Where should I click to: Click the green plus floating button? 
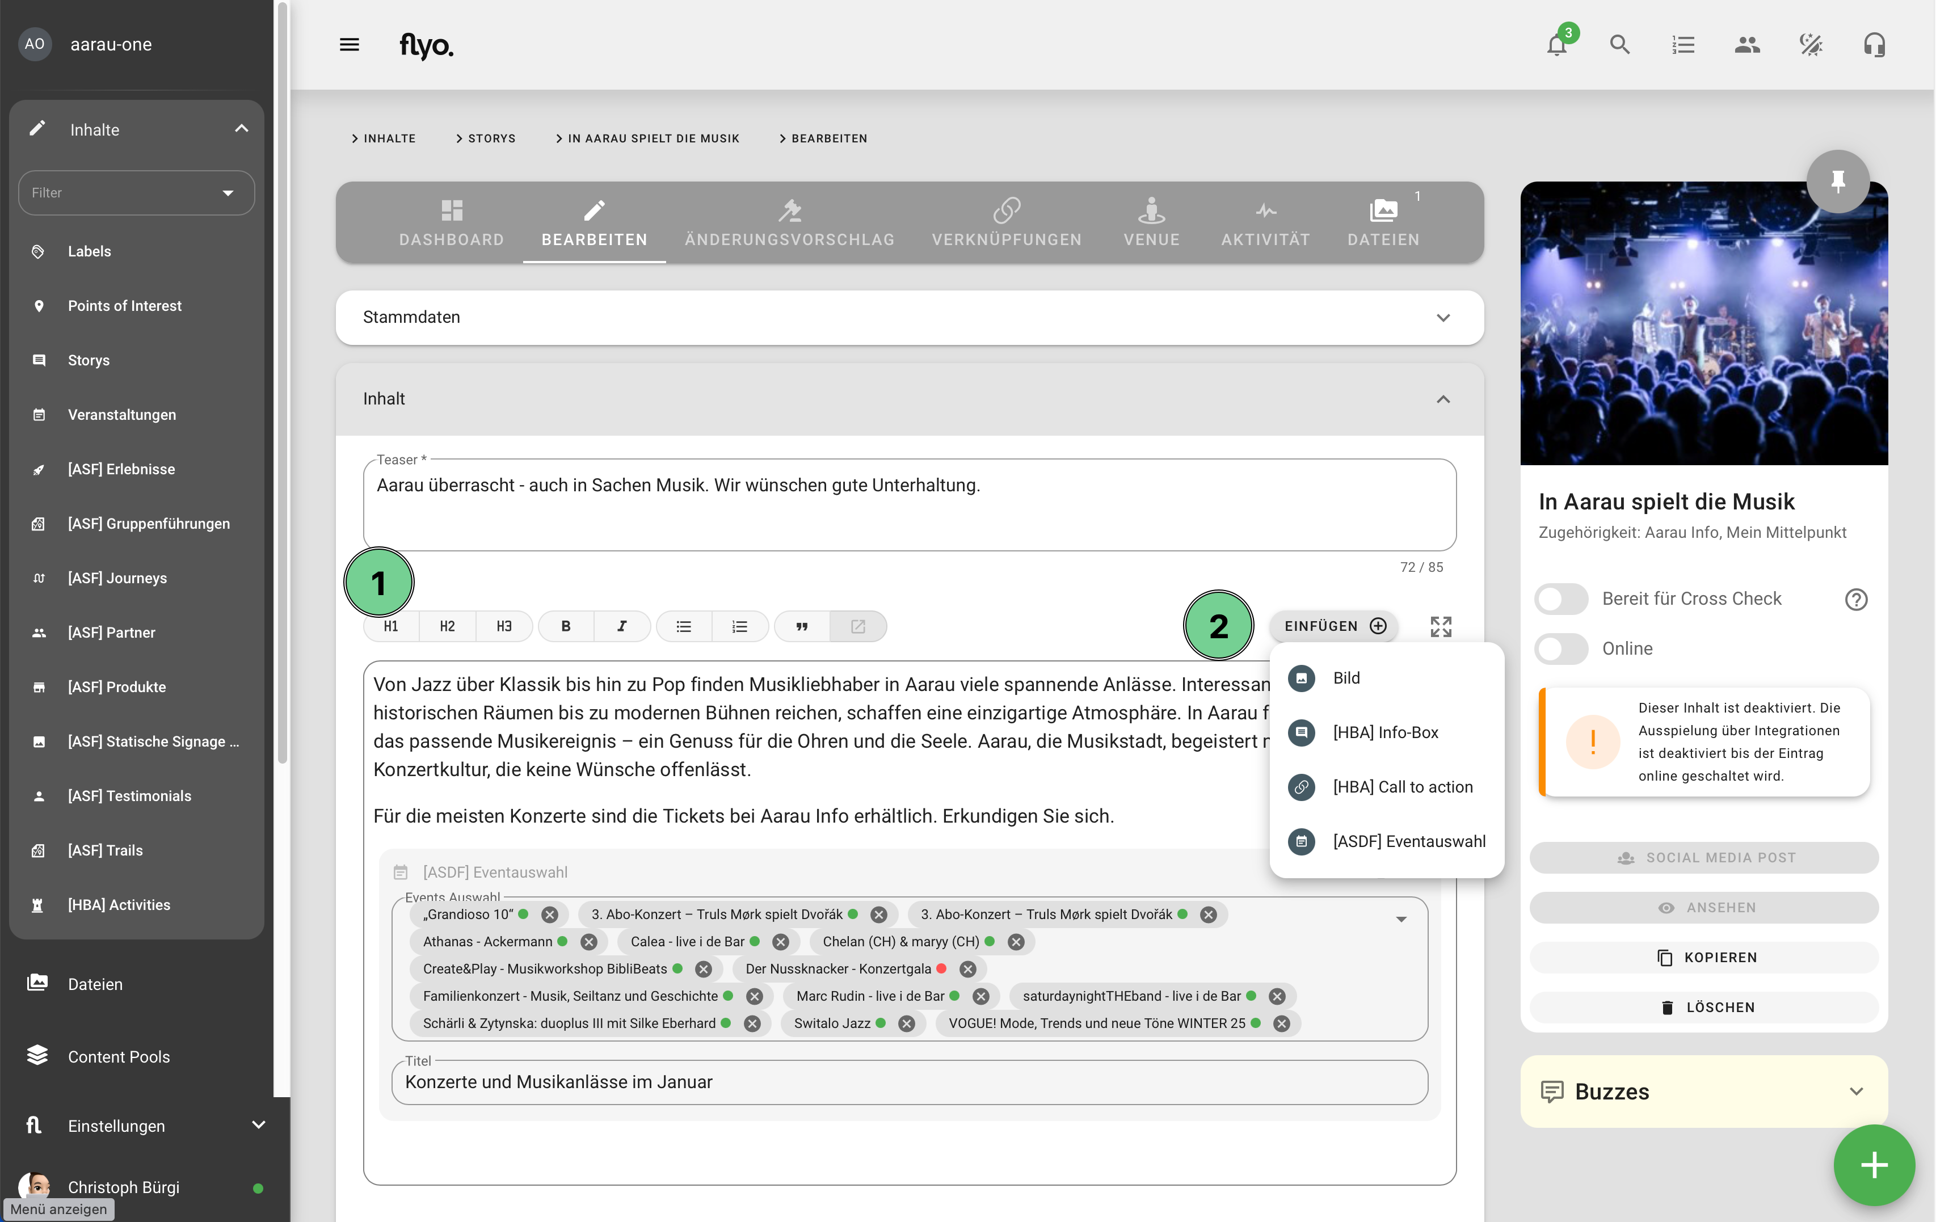coord(1873,1164)
